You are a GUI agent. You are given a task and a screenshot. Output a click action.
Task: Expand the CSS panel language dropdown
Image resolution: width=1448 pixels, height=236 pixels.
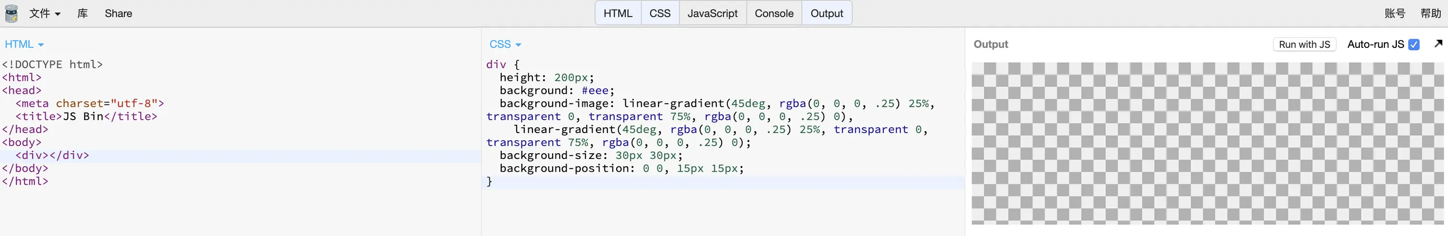pyautogui.click(x=505, y=45)
